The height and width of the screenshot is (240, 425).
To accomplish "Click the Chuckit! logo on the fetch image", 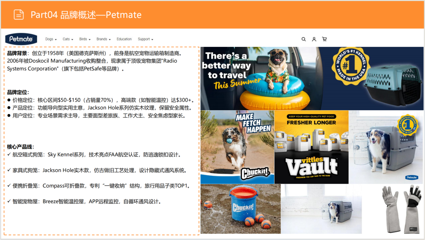I will pos(256,173).
